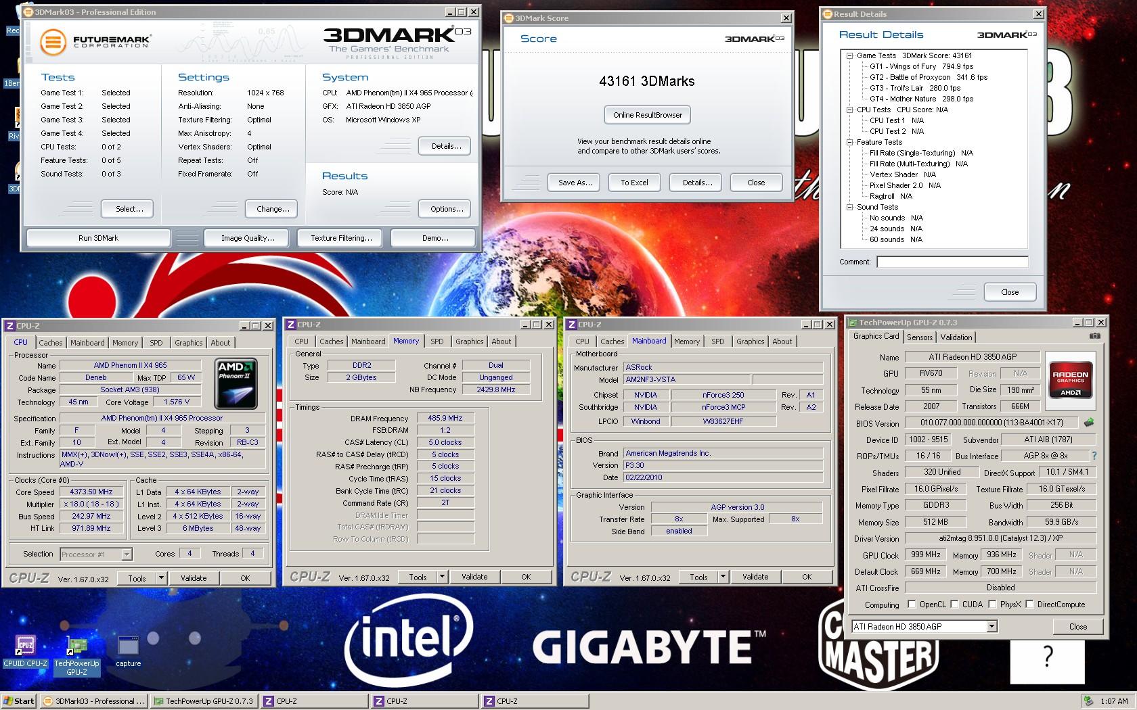Collapse the Game Tests tree node

[849, 55]
